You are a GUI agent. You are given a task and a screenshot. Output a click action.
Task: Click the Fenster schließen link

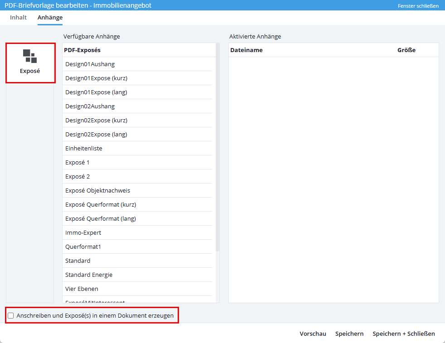click(418, 6)
